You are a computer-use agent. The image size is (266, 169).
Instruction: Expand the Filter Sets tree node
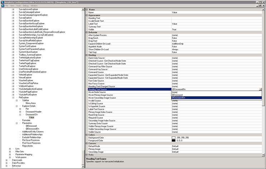coord(10,152)
